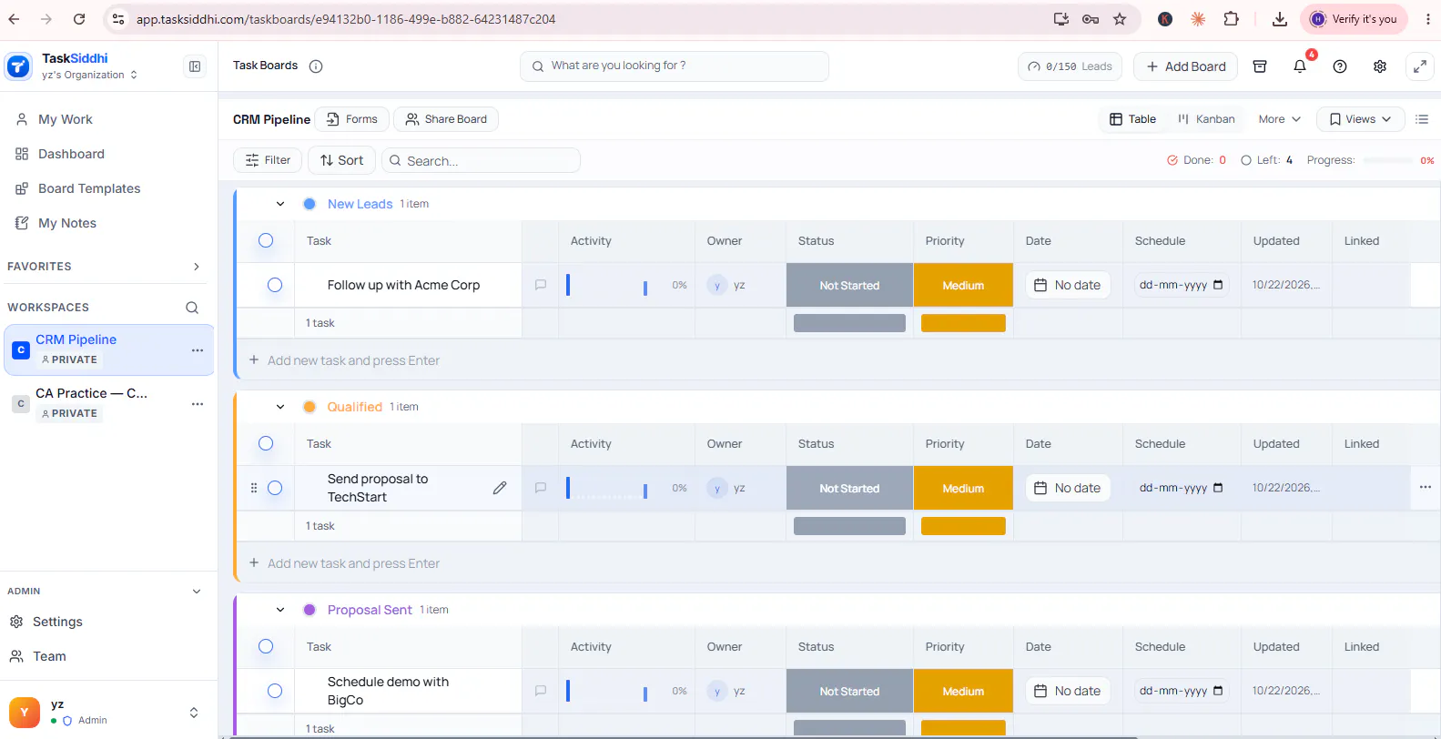Viewport: 1441px width, 739px height.
Task: Open CA Practice workspace options dots
Action: tap(198, 404)
